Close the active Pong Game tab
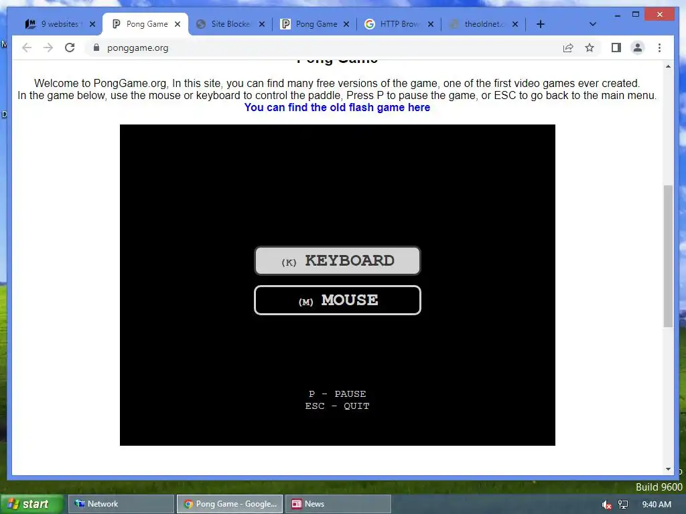The image size is (686, 514). click(x=178, y=24)
